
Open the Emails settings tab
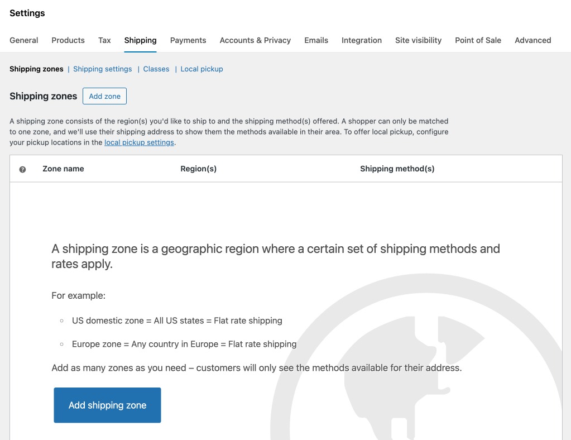click(x=316, y=40)
